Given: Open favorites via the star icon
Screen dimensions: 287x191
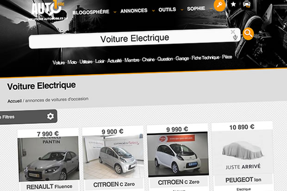Looking at the screenshot, I should click(233, 4).
